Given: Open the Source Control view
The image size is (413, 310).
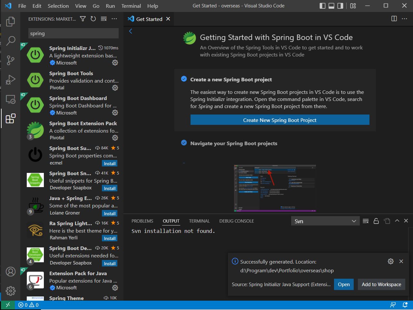Looking at the screenshot, I should point(11,60).
